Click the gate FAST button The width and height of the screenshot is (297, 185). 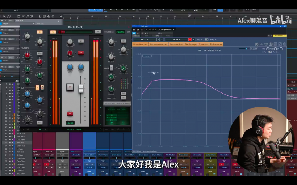[x=123, y=98]
